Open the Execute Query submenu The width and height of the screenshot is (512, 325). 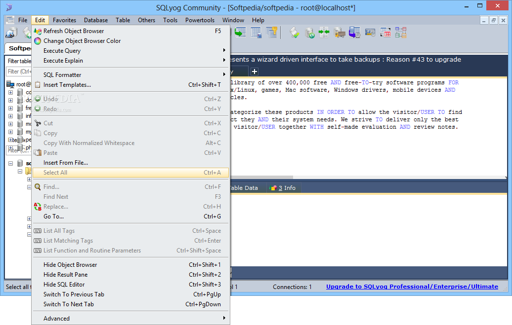130,51
